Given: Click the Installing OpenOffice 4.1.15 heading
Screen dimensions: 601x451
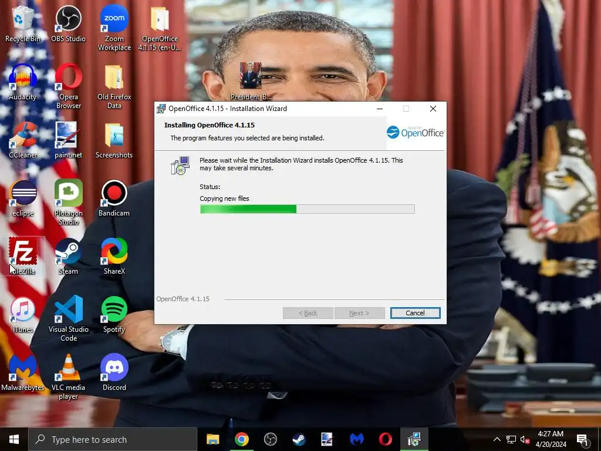Looking at the screenshot, I should point(210,125).
